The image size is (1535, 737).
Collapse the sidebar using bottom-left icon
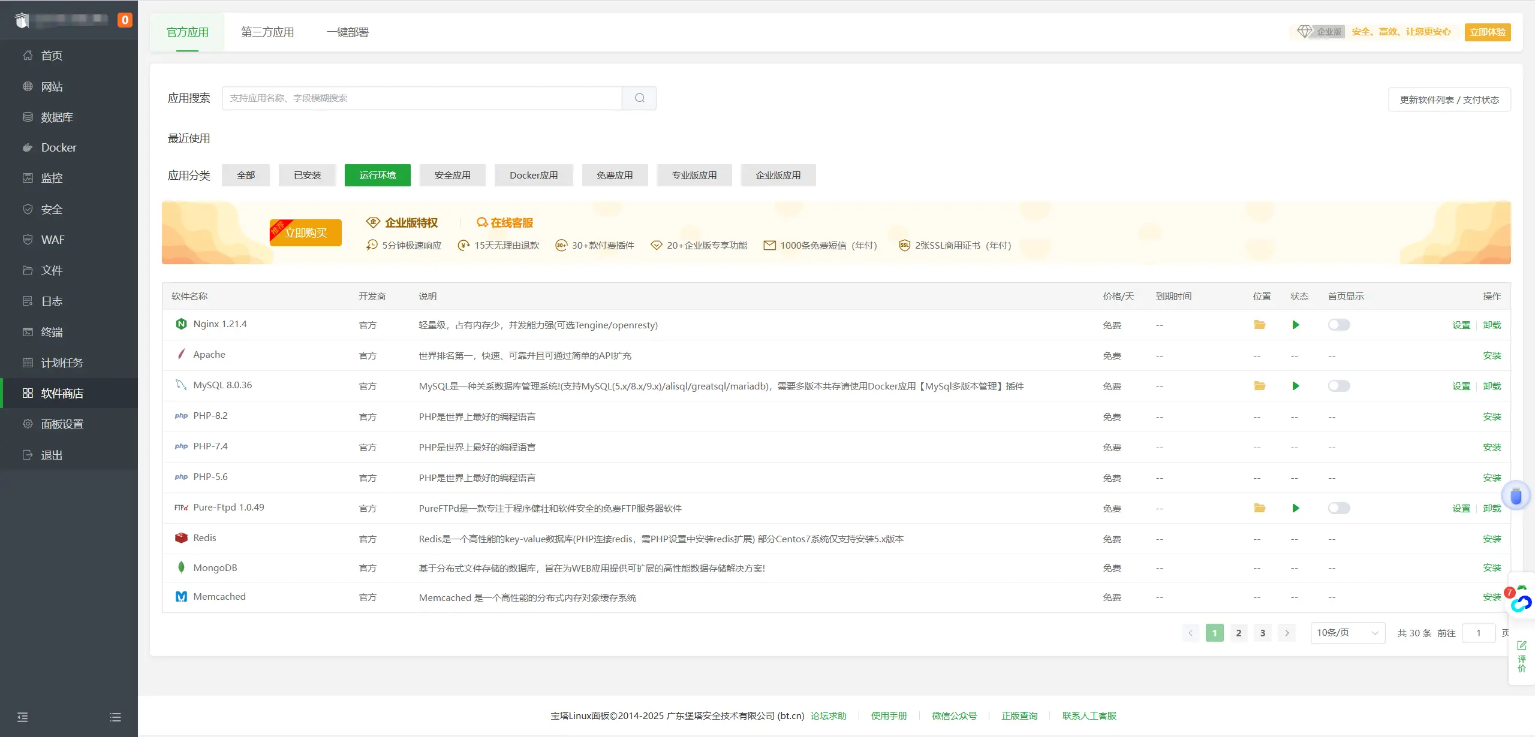23,717
